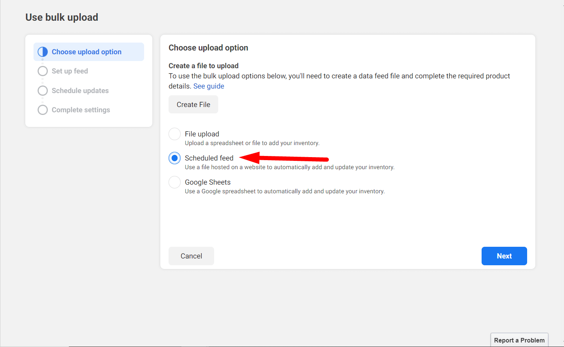The image size is (564, 347).
Task: Open the See guide link
Action: coord(209,86)
